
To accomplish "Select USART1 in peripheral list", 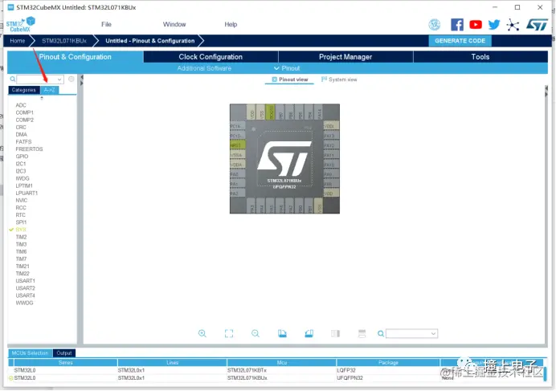I will [x=26, y=281].
